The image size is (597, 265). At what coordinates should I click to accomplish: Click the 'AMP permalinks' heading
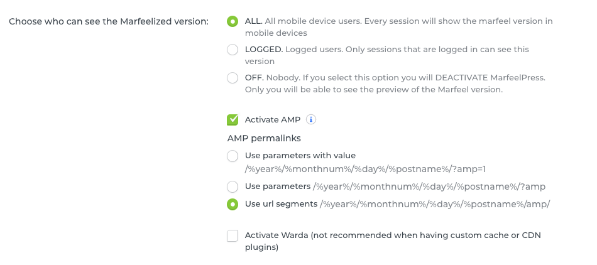pos(264,138)
